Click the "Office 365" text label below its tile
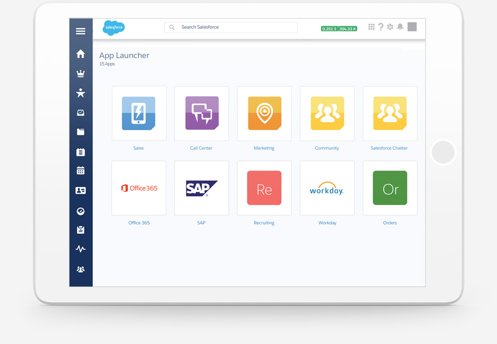Screen dimensions: 497x344 [139, 223]
